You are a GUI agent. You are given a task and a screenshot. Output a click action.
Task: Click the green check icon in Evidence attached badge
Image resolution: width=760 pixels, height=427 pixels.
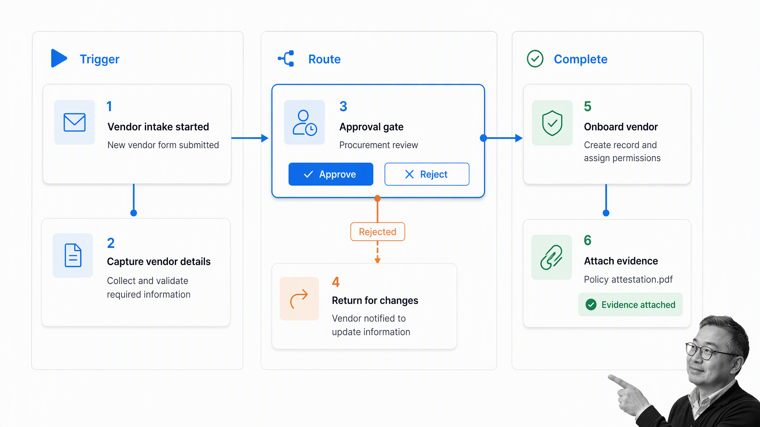[x=591, y=305]
